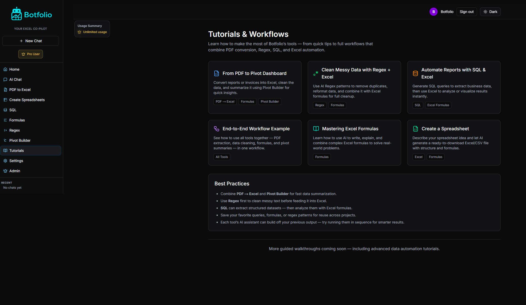
Task: Click the Pro User badge
Action: click(30, 54)
